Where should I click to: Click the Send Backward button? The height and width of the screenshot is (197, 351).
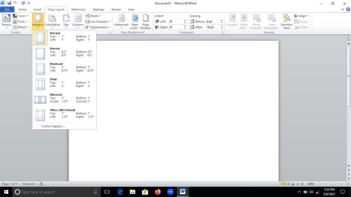coord(271,21)
